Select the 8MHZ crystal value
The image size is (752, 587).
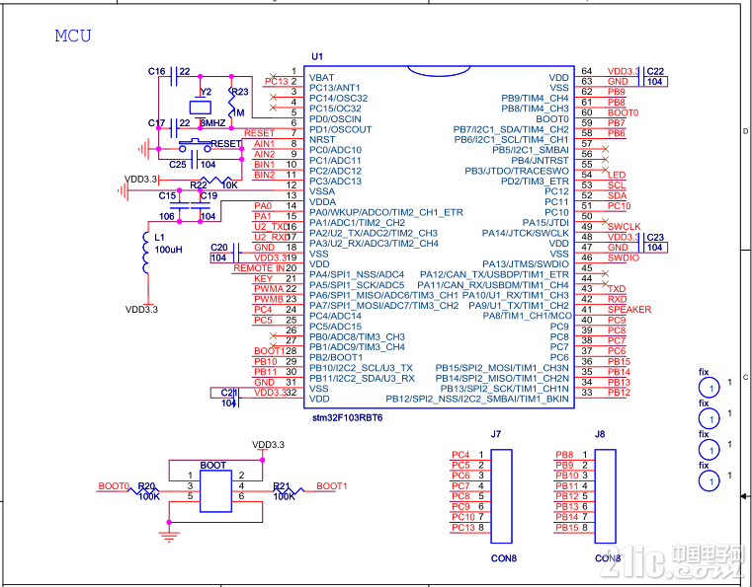click(x=212, y=123)
